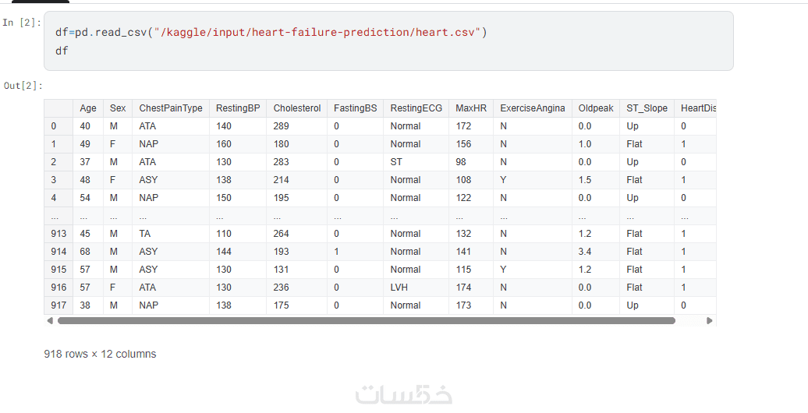Click row index 913

pyautogui.click(x=58, y=234)
